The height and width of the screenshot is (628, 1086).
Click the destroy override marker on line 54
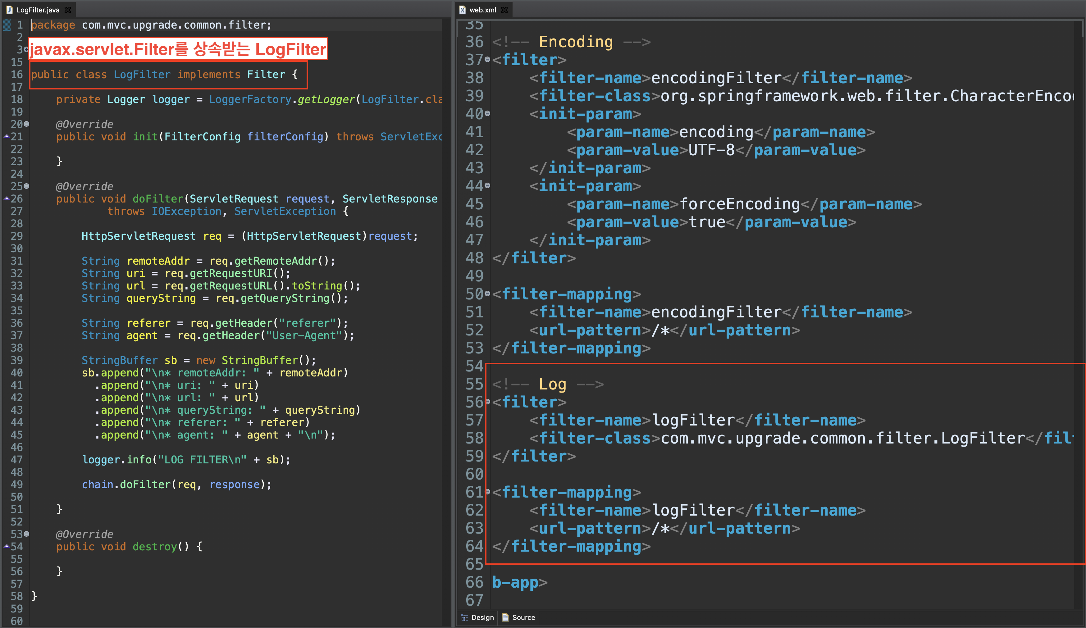(x=7, y=546)
